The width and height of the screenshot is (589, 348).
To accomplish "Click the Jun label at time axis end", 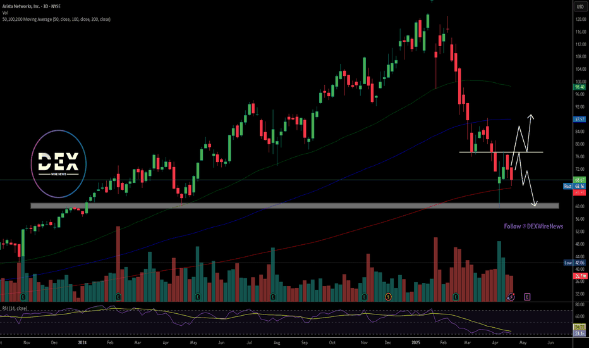I will (x=550, y=343).
